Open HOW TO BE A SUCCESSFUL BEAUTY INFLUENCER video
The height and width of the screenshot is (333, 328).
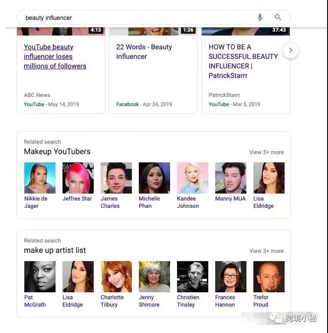pyautogui.click(x=243, y=61)
